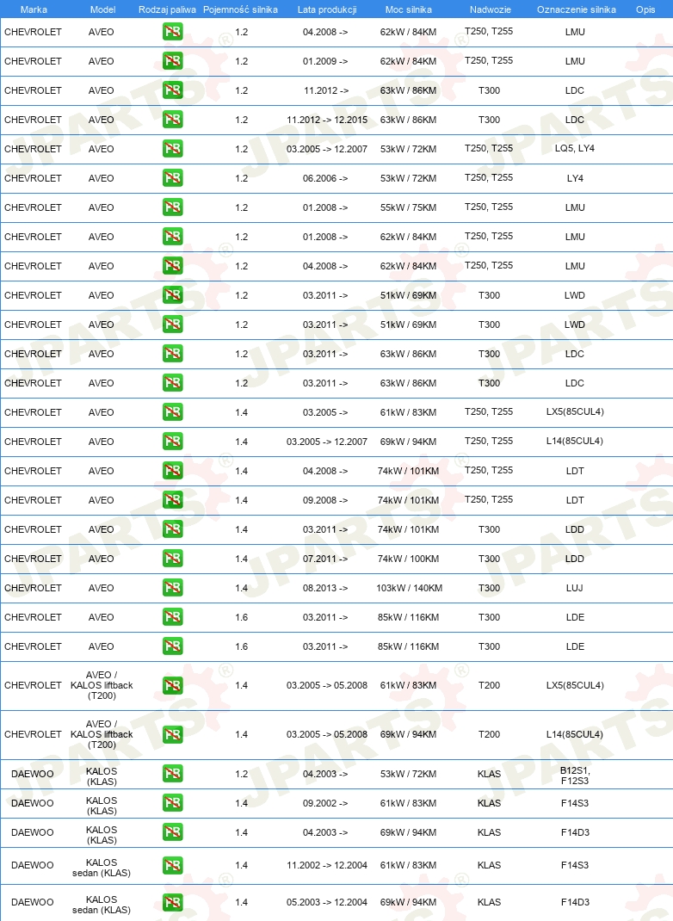Click the fuel icon in the LQ5, LY4 row
Screen dimensions: 673x921
(173, 149)
